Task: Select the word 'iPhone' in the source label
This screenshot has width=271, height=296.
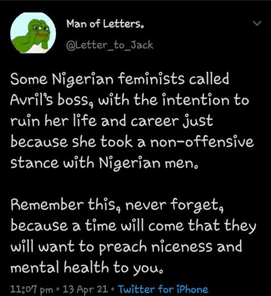Action: [x=192, y=289]
